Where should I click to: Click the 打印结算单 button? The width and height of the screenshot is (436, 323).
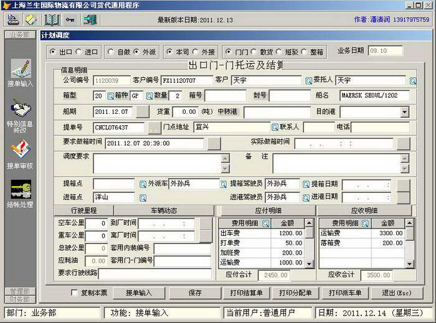point(246,293)
